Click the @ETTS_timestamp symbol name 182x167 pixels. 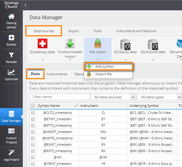coord(57,125)
